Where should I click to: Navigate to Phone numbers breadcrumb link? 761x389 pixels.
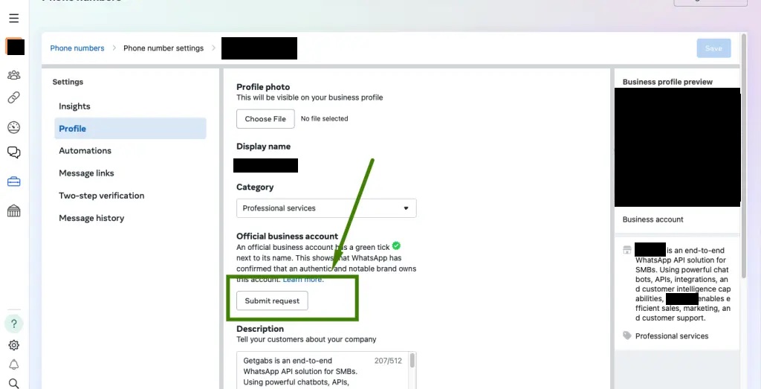point(77,48)
